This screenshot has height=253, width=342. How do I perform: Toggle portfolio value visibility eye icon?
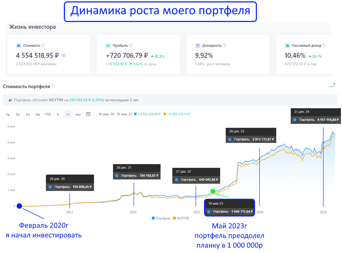(64, 56)
